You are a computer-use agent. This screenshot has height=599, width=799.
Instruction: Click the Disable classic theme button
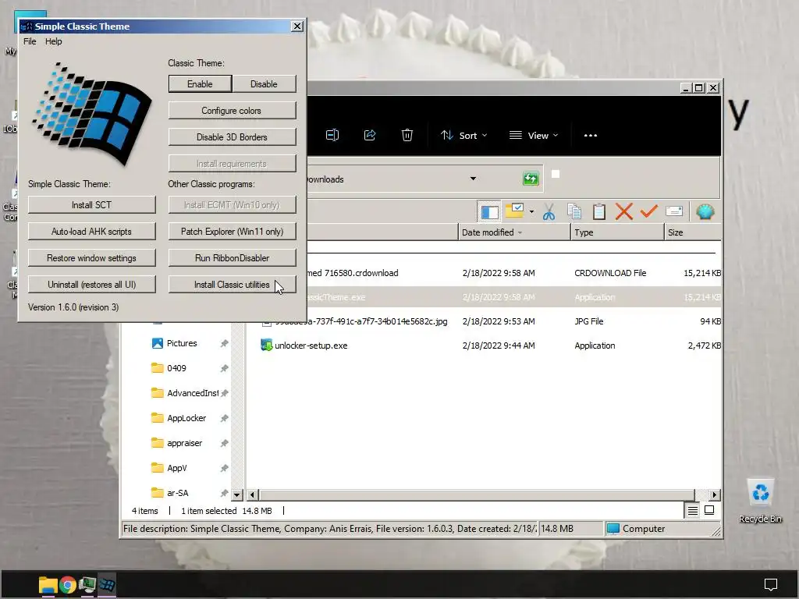click(x=264, y=84)
